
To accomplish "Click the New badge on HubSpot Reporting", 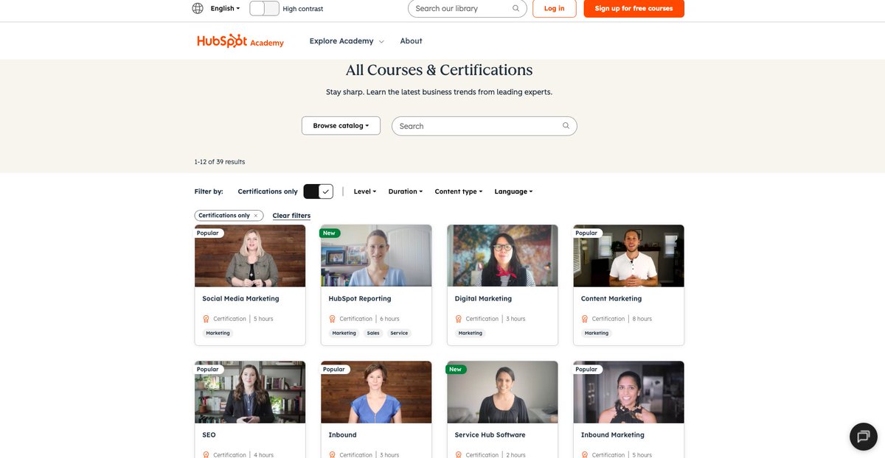I will pos(330,233).
